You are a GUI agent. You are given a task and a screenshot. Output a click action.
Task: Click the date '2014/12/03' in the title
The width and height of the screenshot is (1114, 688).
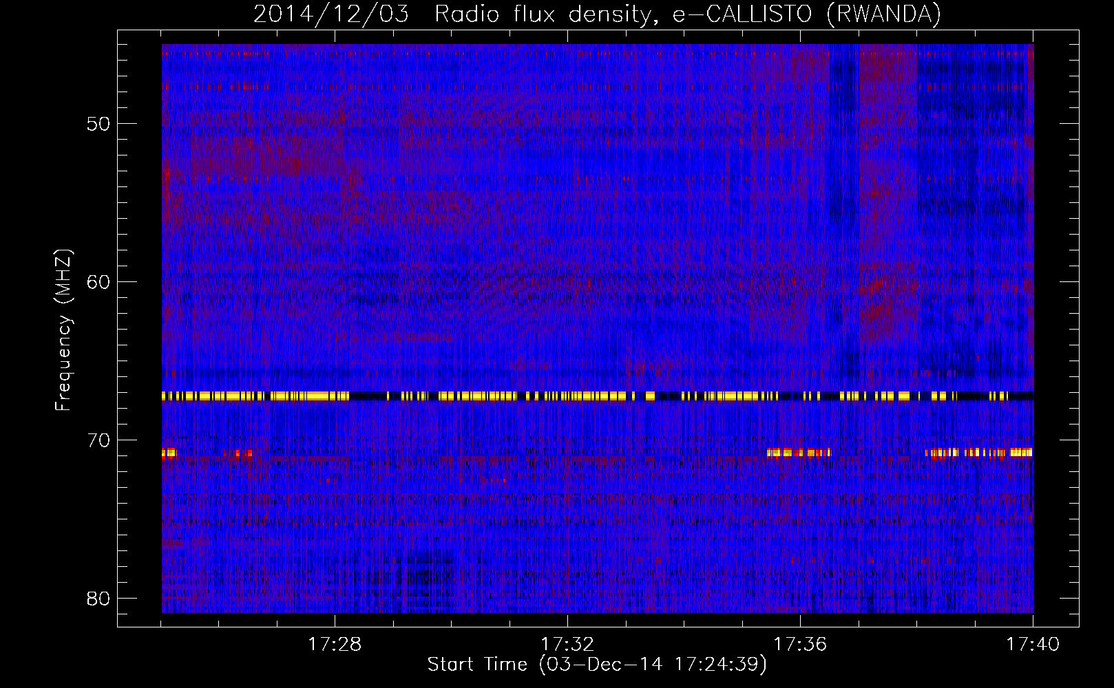coord(331,14)
